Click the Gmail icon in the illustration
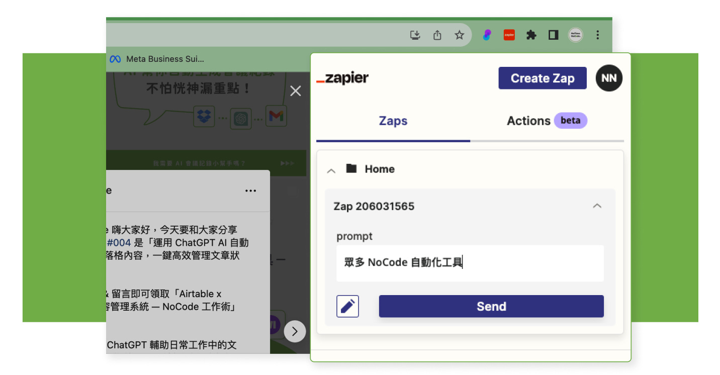720x375 pixels. click(276, 117)
